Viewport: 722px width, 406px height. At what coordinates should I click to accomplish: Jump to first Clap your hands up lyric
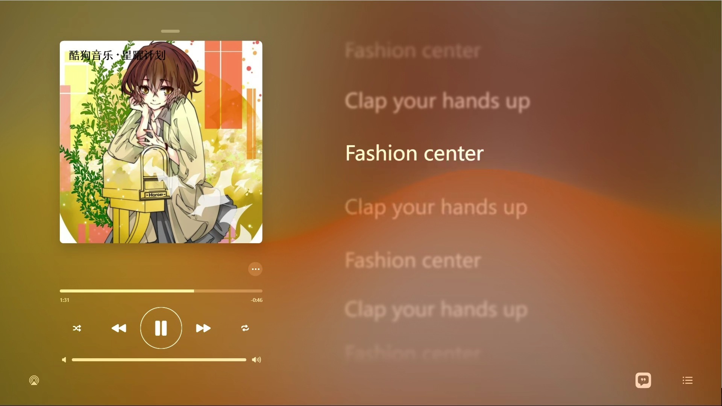[438, 101]
